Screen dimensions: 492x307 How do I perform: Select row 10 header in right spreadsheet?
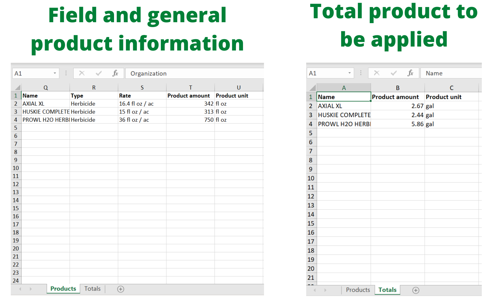(x=311, y=178)
